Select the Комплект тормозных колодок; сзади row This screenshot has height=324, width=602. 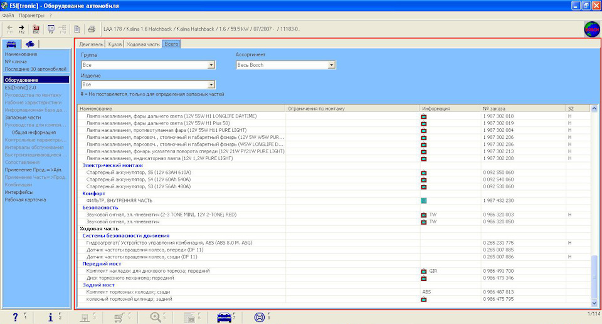[334, 292]
